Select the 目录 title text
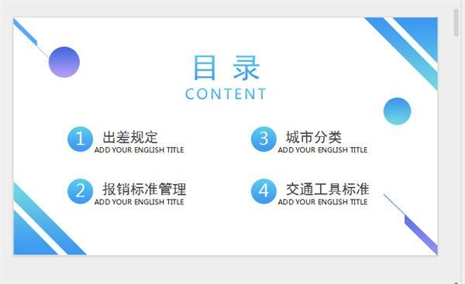Screen dimensions: 465x284 pos(226,68)
